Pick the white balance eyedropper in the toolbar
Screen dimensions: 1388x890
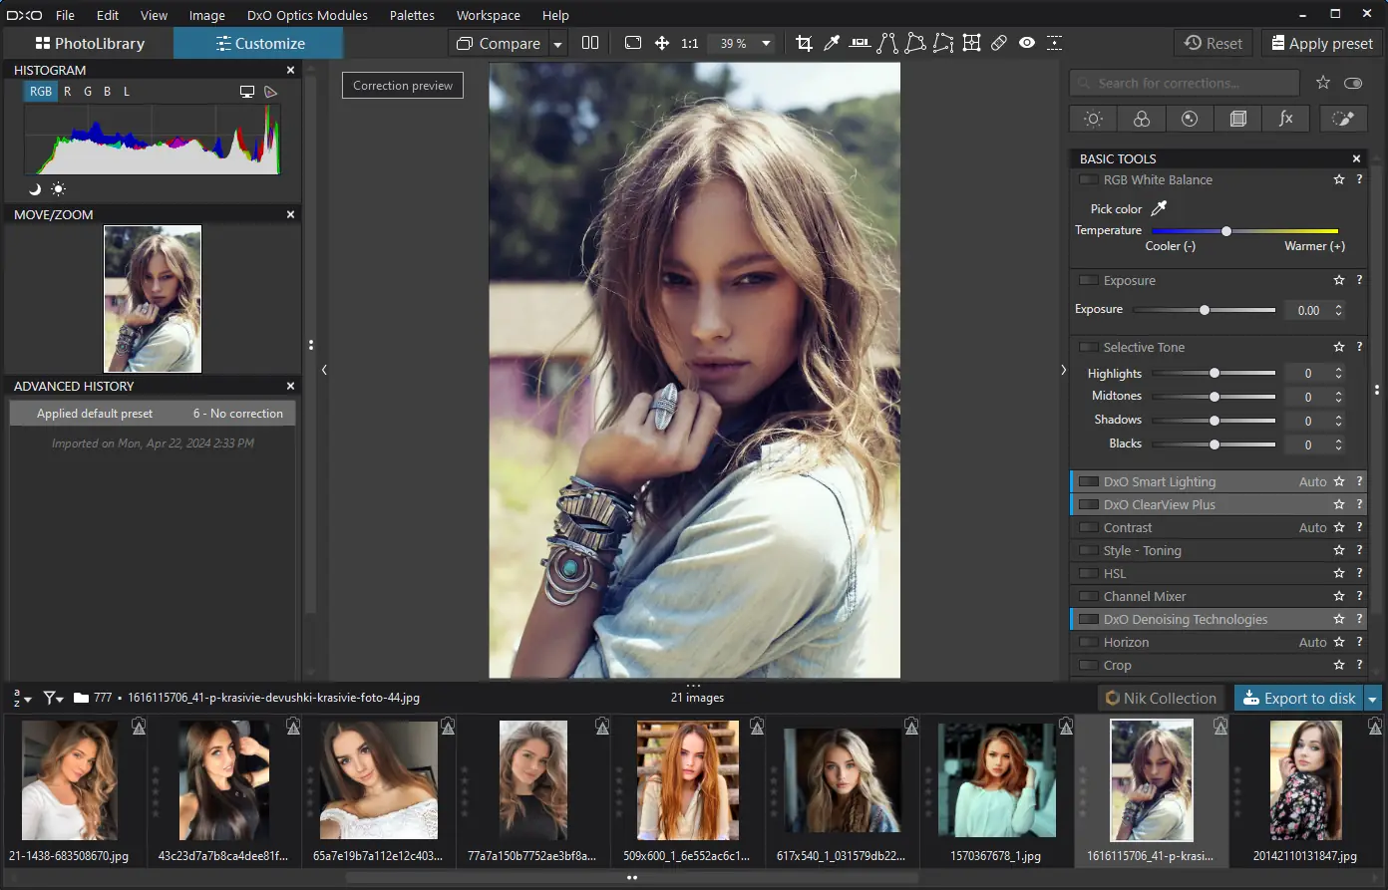point(832,43)
